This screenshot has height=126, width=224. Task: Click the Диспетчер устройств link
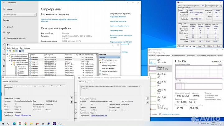pos(119,21)
